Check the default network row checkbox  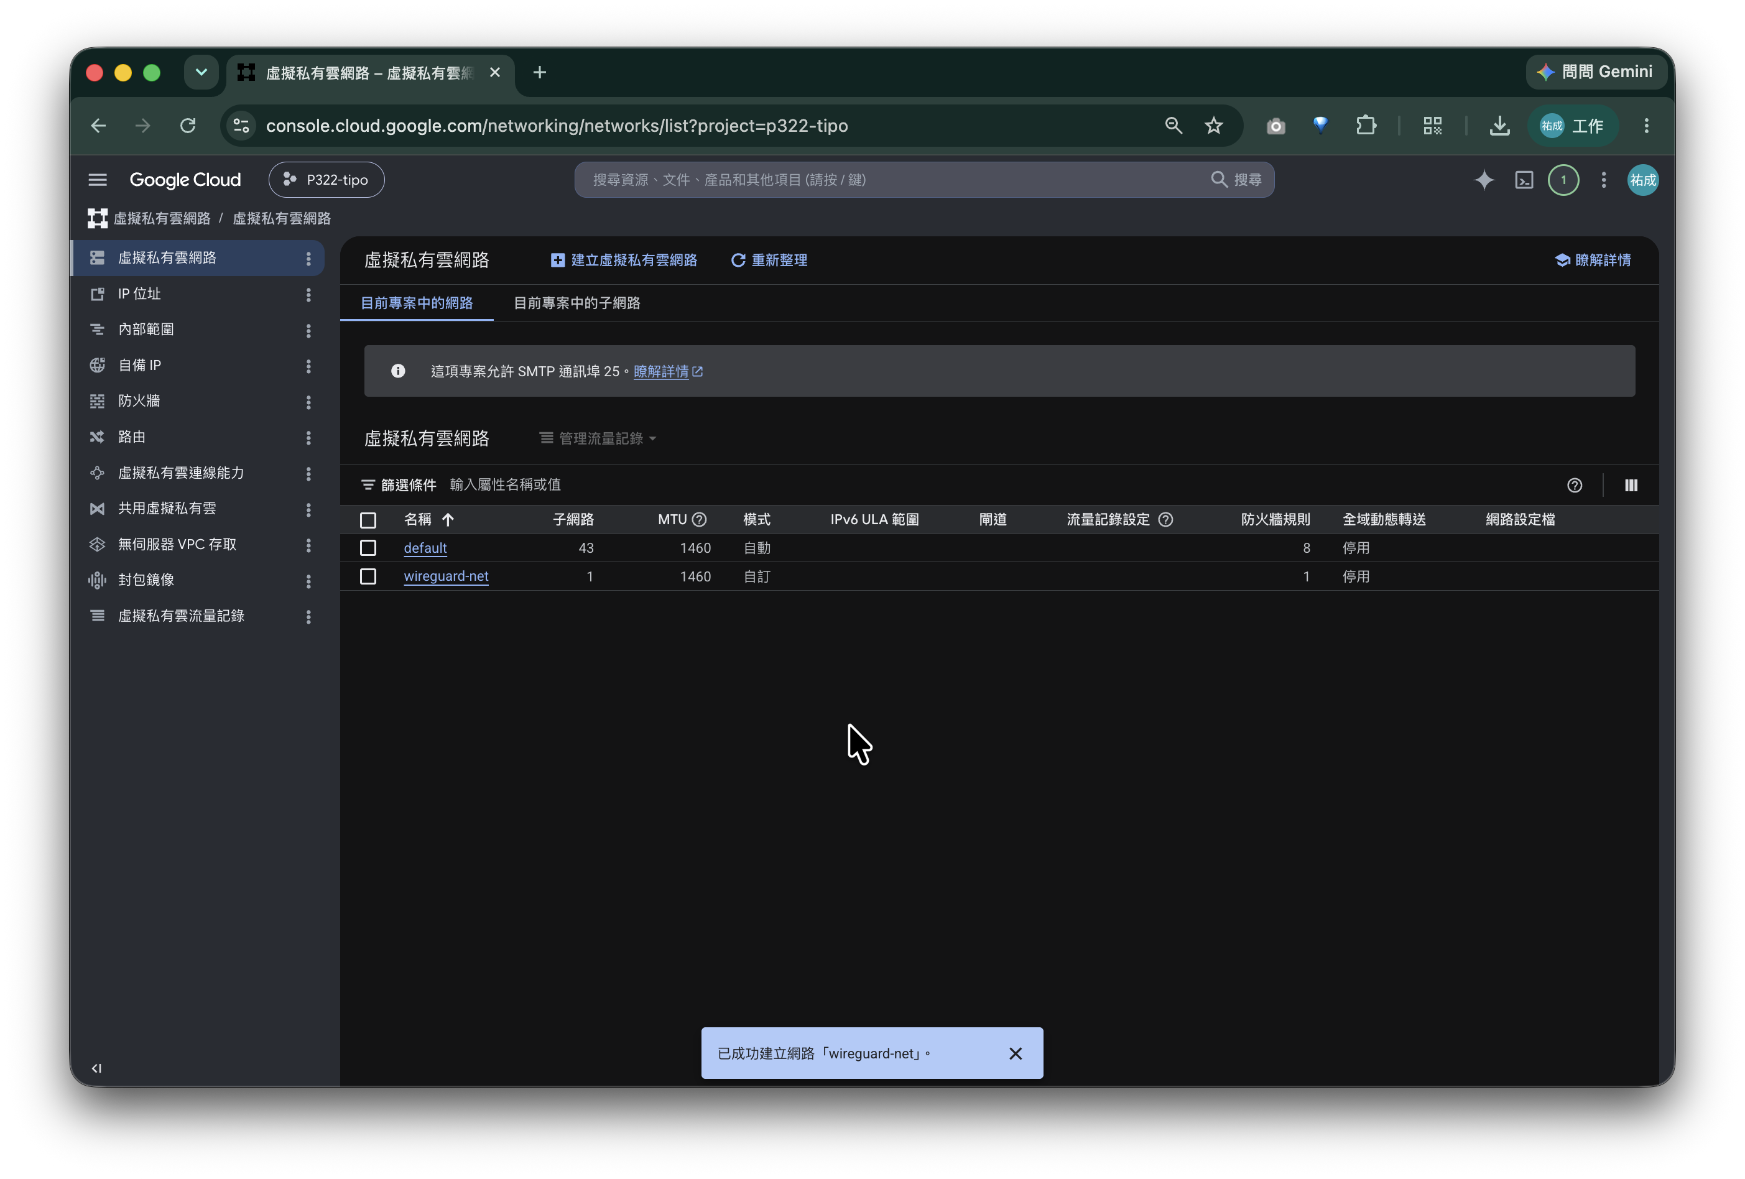pos(368,548)
